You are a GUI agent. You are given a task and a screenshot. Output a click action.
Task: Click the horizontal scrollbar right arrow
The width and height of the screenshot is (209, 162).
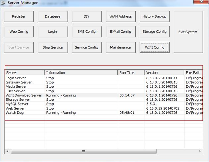[x=200, y=151]
